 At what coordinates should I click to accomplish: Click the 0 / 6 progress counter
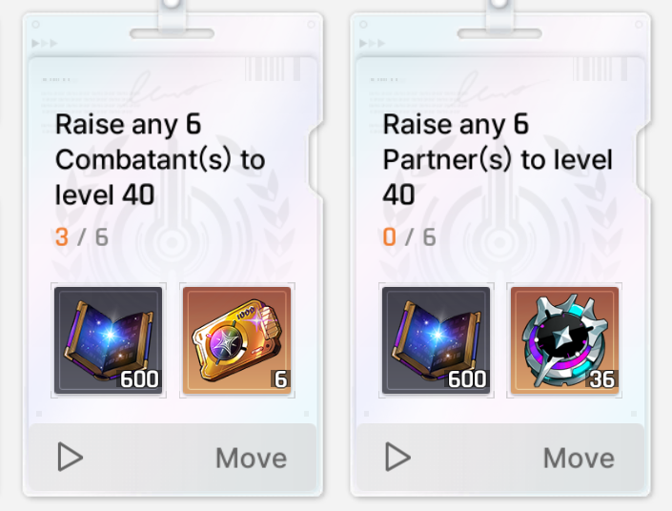point(409,237)
